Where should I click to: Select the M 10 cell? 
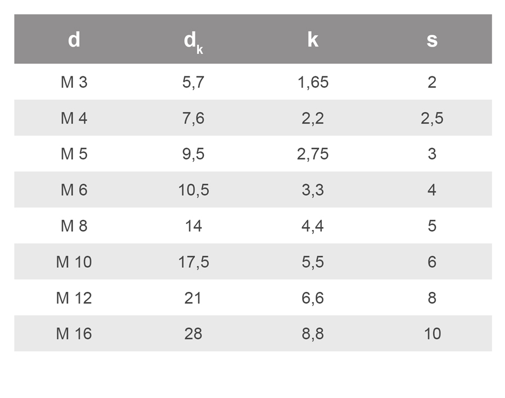click(74, 262)
